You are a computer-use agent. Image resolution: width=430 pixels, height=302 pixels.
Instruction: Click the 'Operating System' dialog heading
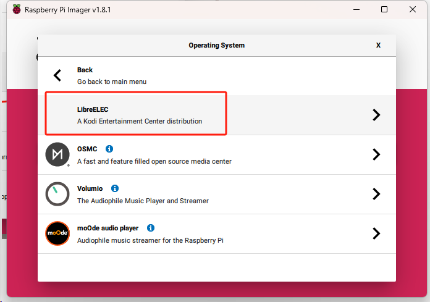(x=217, y=45)
